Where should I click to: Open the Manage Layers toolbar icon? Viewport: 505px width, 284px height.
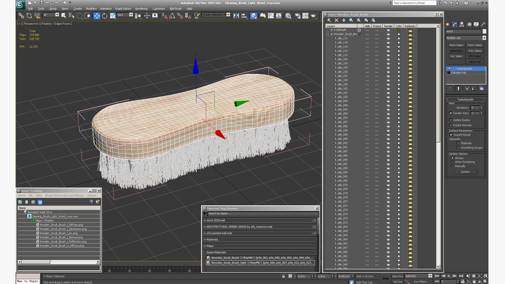[x=254, y=16]
